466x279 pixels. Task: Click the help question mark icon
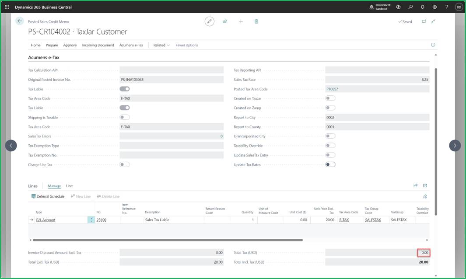(446, 7)
